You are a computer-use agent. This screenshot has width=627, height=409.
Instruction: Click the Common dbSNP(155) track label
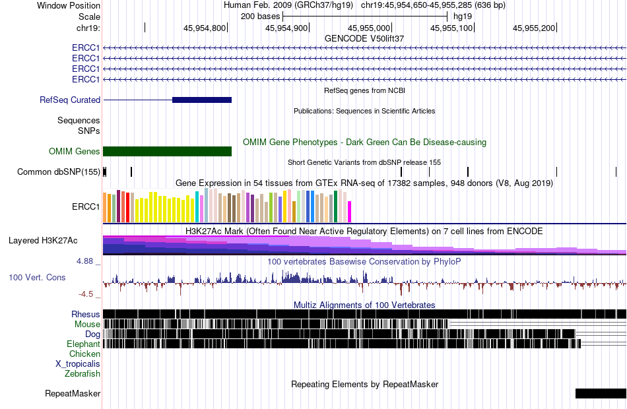[x=58, y=172]
